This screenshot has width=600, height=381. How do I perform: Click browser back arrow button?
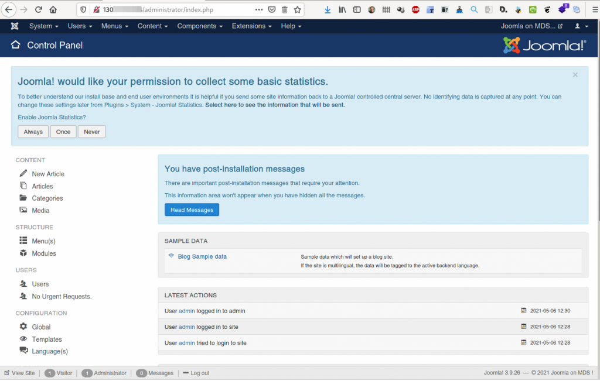pos(8,9)
